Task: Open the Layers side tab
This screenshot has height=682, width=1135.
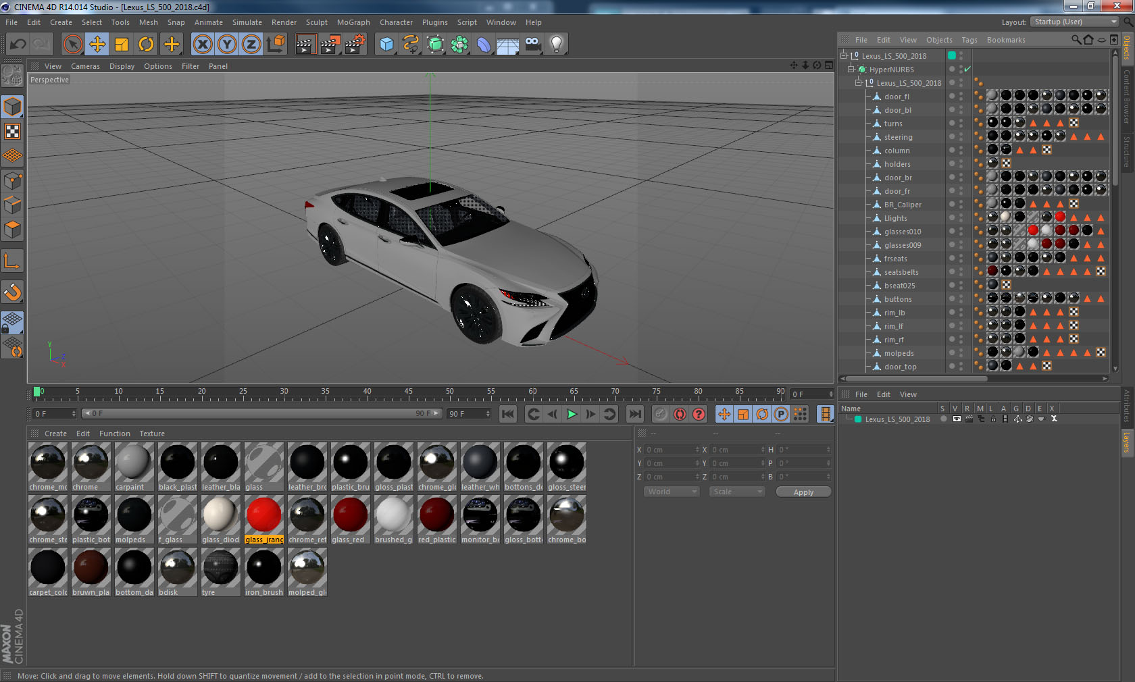Action: 1127,442
